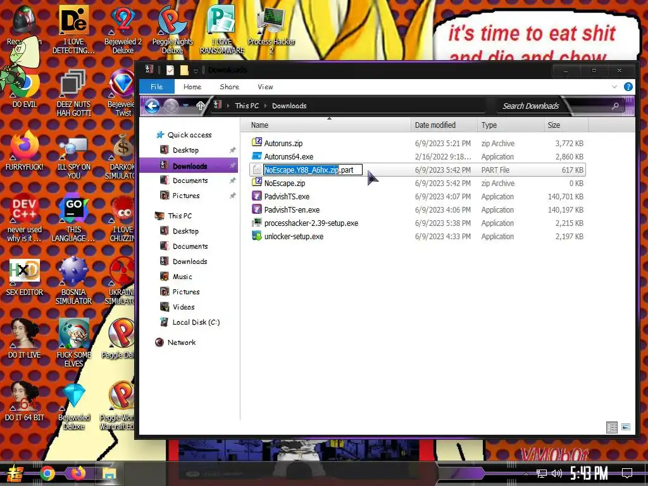Select the I LOVE RANSOMWARE desktop icon
The height and width of the screenshot is (486, 648).
(222, 29)
